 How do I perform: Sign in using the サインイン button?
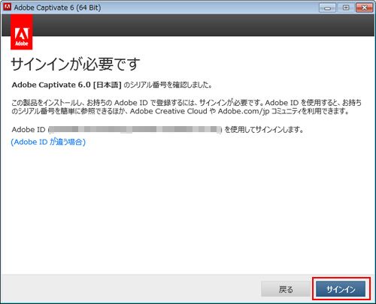click(x=341, y=289)
